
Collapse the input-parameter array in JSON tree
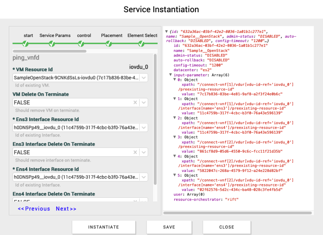pyautogui.click(x=171, y=75)
